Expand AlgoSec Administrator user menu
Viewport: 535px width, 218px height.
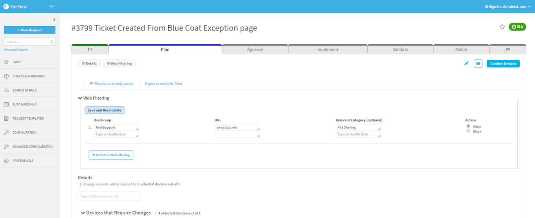[x=508, y=7]
